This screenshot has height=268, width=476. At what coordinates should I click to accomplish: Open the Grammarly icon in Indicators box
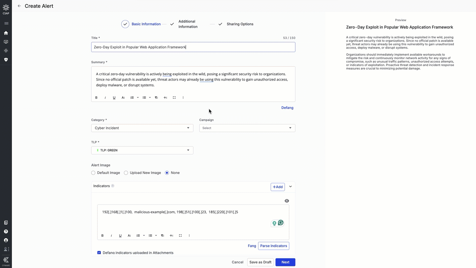[x=281, y=223]
